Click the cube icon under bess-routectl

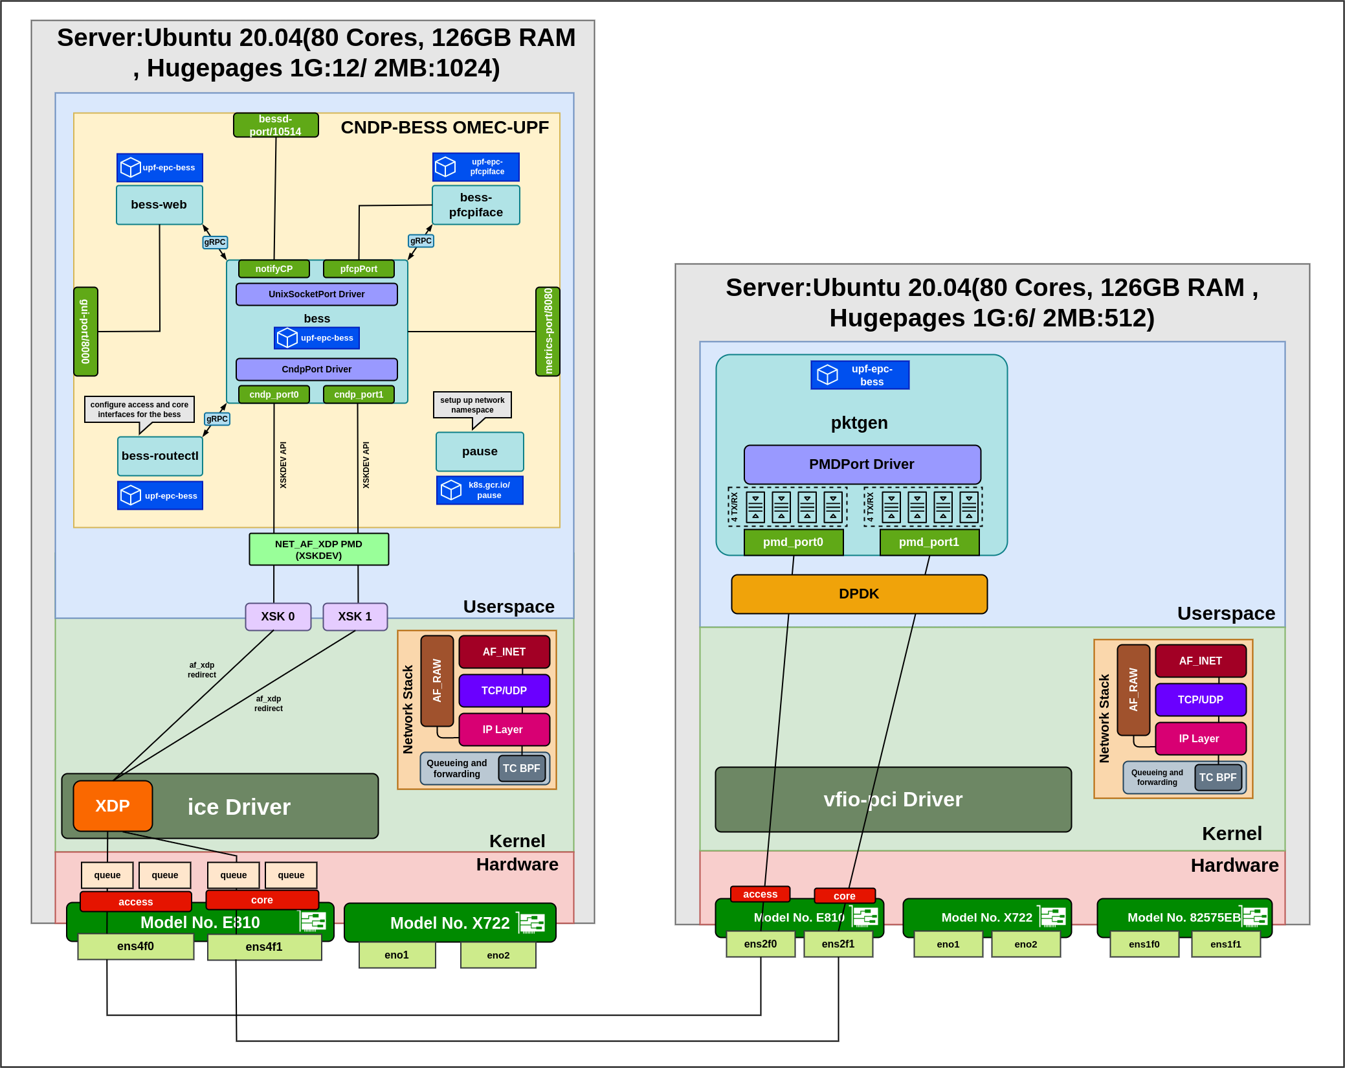131,495
